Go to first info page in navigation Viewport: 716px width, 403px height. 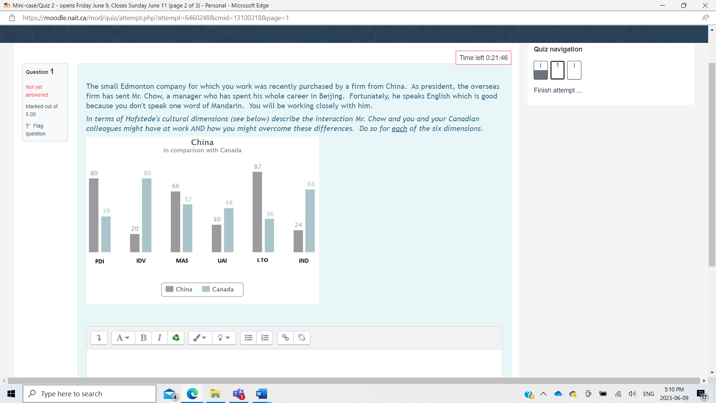point(540,70)
